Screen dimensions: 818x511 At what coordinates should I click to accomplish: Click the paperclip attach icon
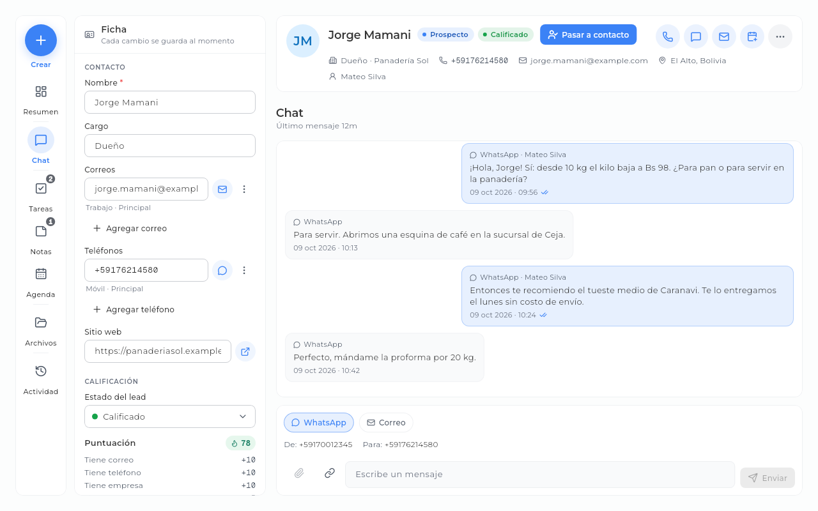click(x=299, y=473)
